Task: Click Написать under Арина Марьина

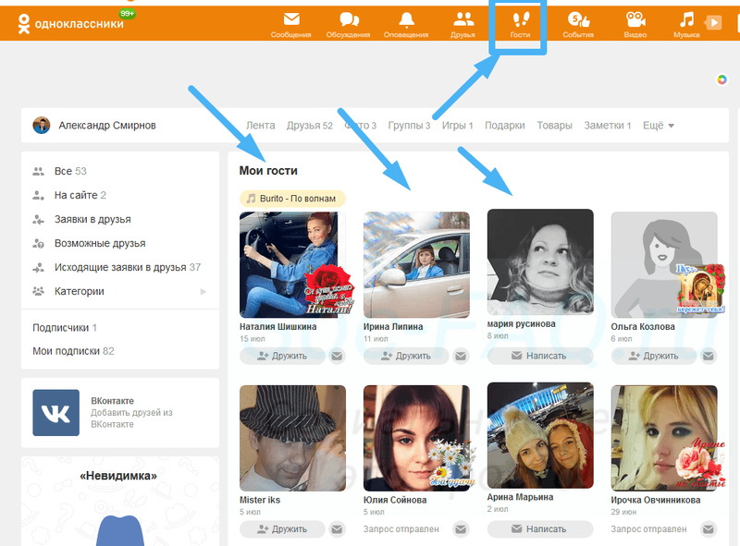Action: coord(540,529)
